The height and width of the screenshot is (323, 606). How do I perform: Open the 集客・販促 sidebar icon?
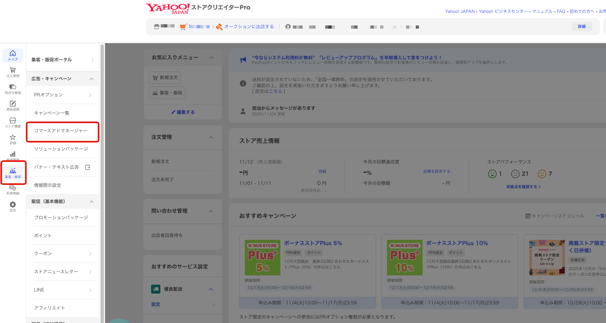(13, 173)
